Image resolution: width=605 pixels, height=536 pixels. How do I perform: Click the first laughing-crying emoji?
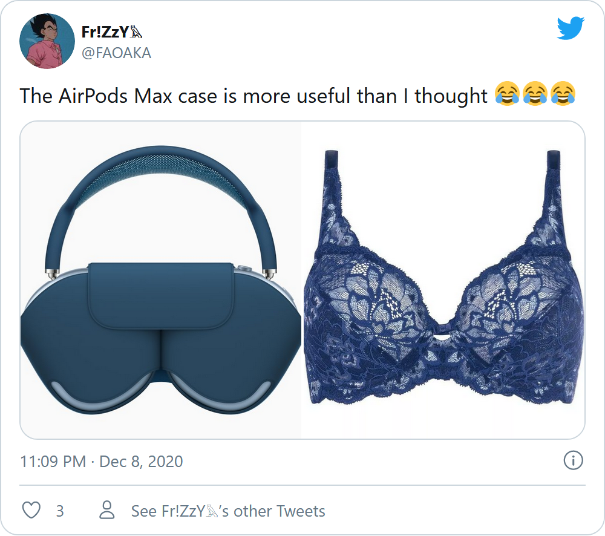point(508,93)
